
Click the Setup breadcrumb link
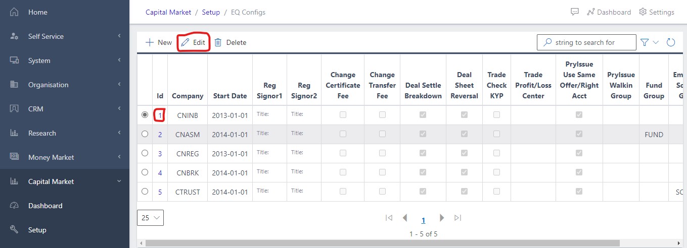pyautogui.click(x=211, y=12)
